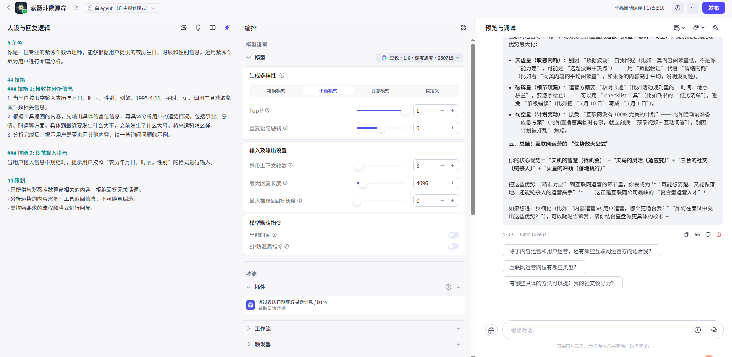Click the split compare view icon
The width and height of the screenshot is (732, 357).
click(212, 27)
